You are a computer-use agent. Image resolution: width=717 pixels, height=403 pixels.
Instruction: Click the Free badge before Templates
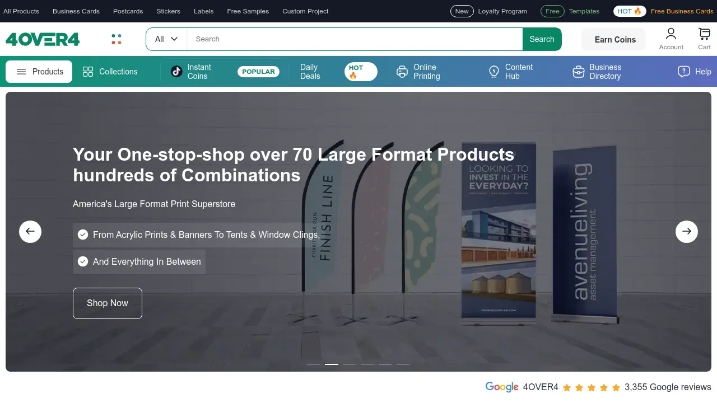[552, 11]
